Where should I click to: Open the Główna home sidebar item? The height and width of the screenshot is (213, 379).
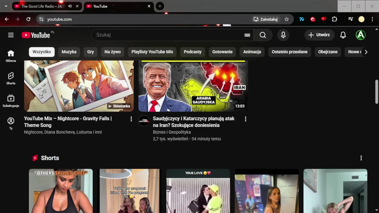(x=11, y=56)
